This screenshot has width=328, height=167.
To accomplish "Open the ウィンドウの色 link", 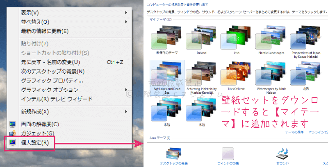I will pos(228,163).
